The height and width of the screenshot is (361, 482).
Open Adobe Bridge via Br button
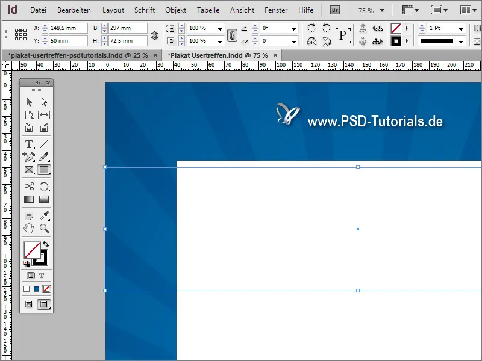click(x=335, y=10)
